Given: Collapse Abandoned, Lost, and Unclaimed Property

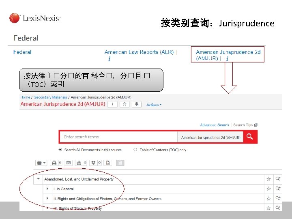Looking at the screenshot, I should click(39, 179).
